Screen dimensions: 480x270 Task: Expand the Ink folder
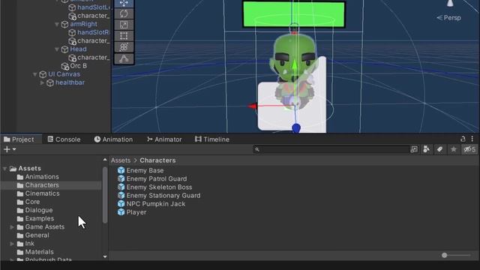[12, 244]
